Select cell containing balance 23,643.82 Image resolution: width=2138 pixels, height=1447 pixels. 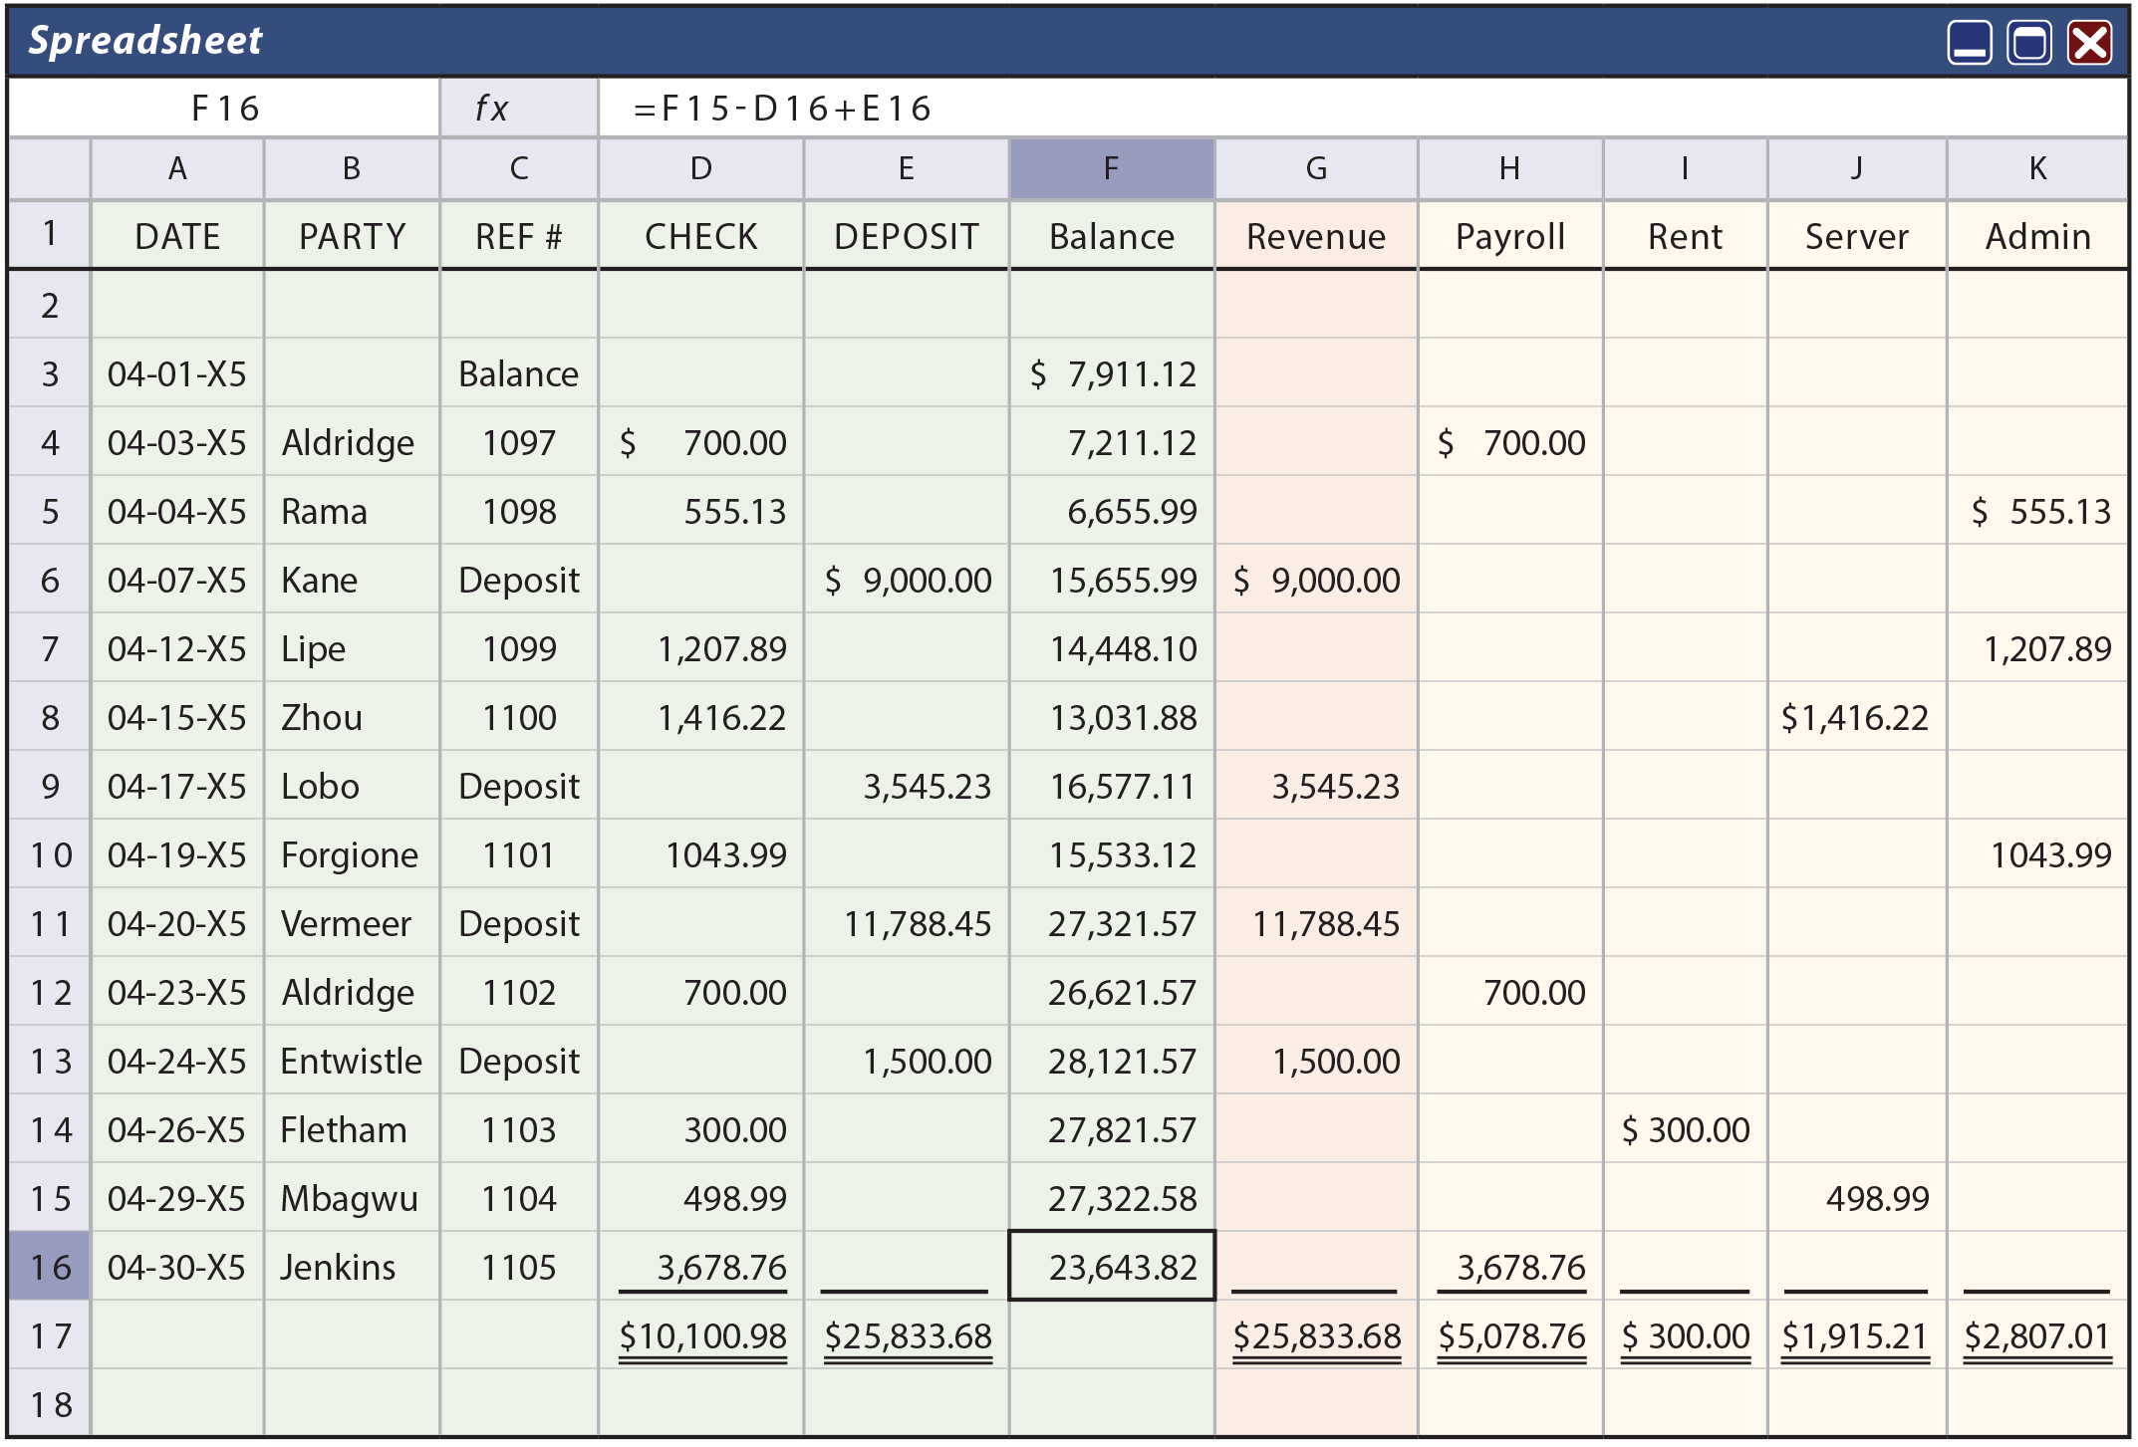tap(1111, 1267)
